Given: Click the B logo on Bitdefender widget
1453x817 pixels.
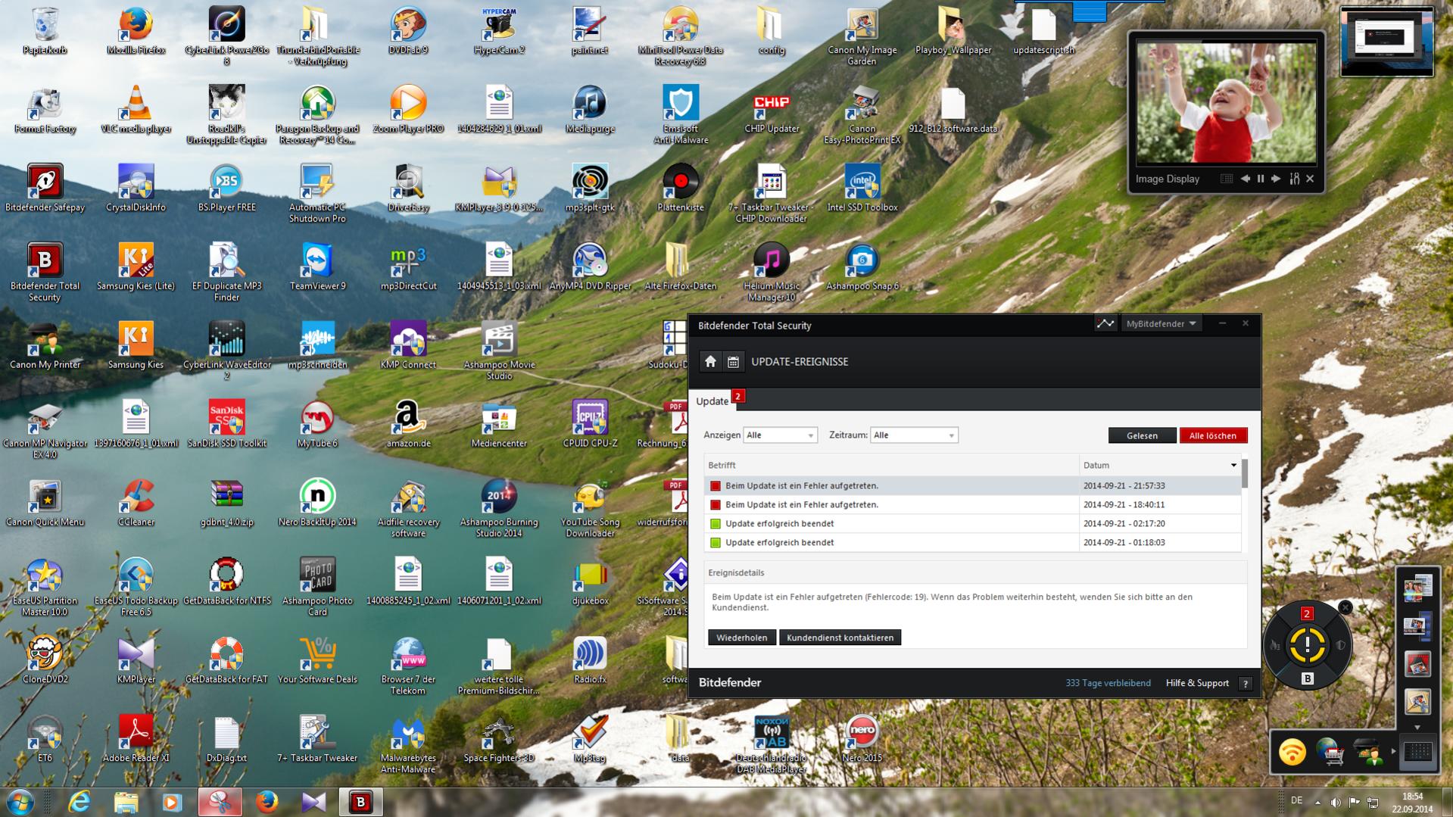Looking at the screenshot, I should 1307,678.
